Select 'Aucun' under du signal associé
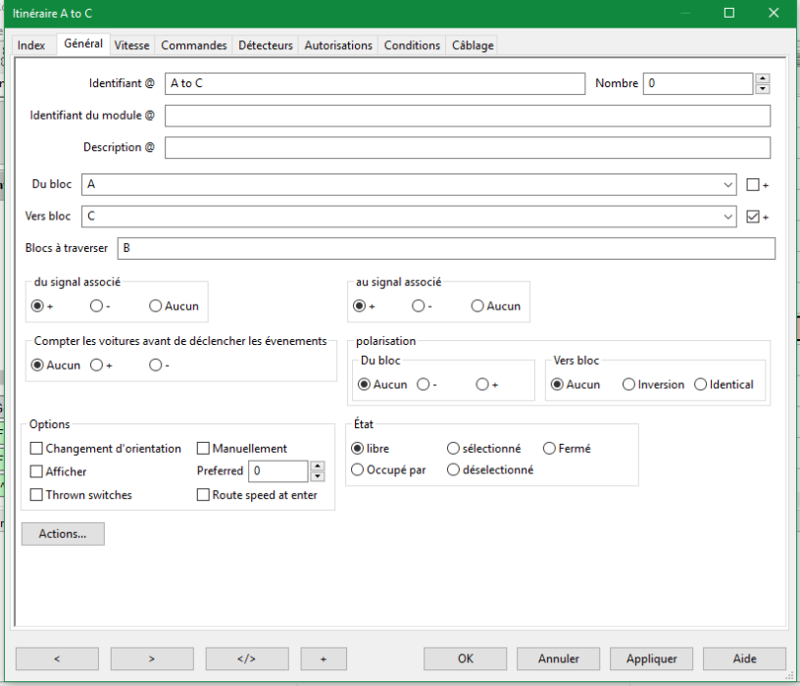Image resolution: width=800 pixels, height=686 pixels. tap(156, 306)
